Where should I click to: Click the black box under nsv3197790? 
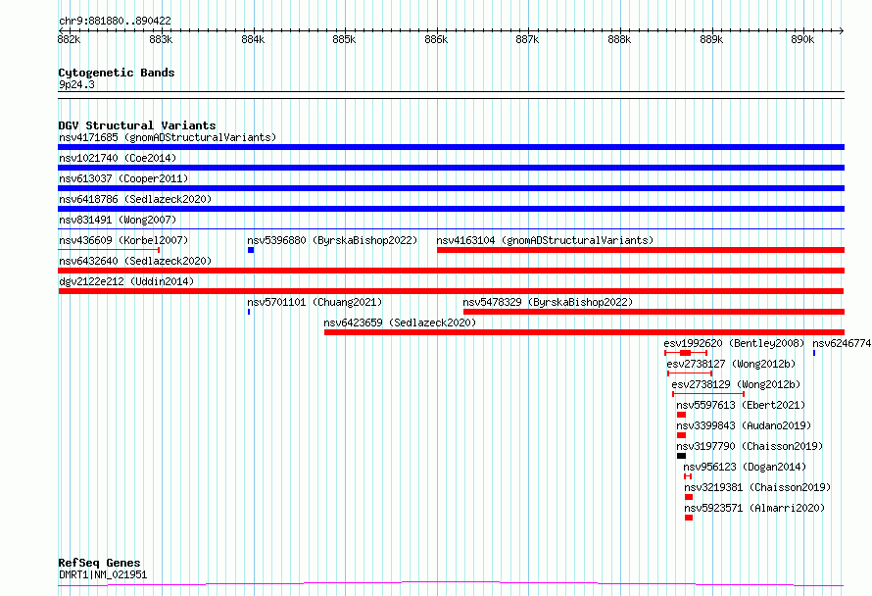[681, 456]
